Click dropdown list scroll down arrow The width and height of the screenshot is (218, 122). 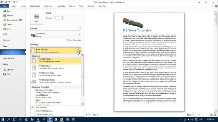(x=82, y=104)
